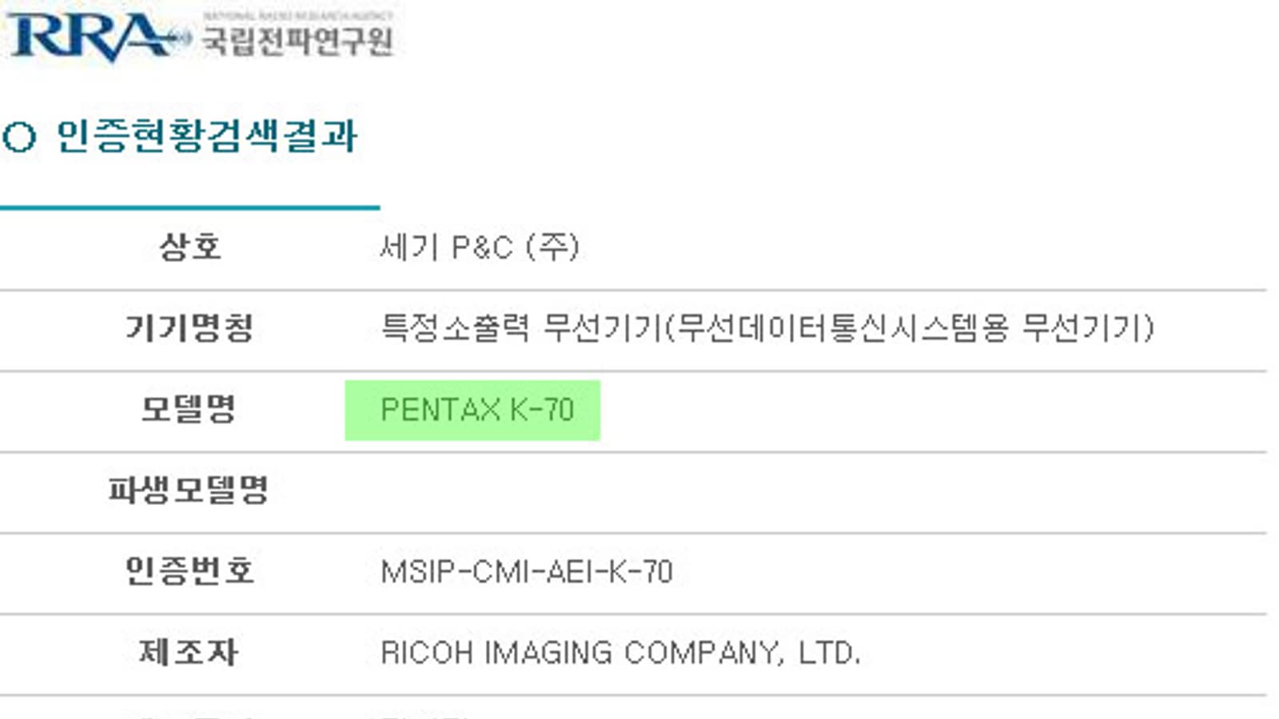
Task: Click the teal divider line under heading
Action: [x=189, y=208]
